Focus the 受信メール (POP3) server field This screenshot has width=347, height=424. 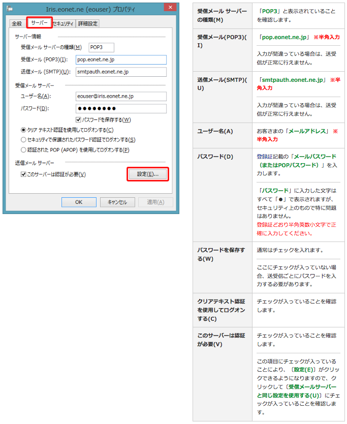click(x=121, y=59)
